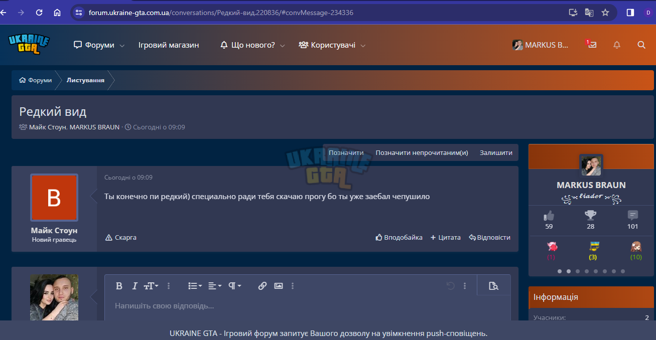The image size is (656, 340).
Task: Toggle preview mode in the editor
Action: [493, 286]
